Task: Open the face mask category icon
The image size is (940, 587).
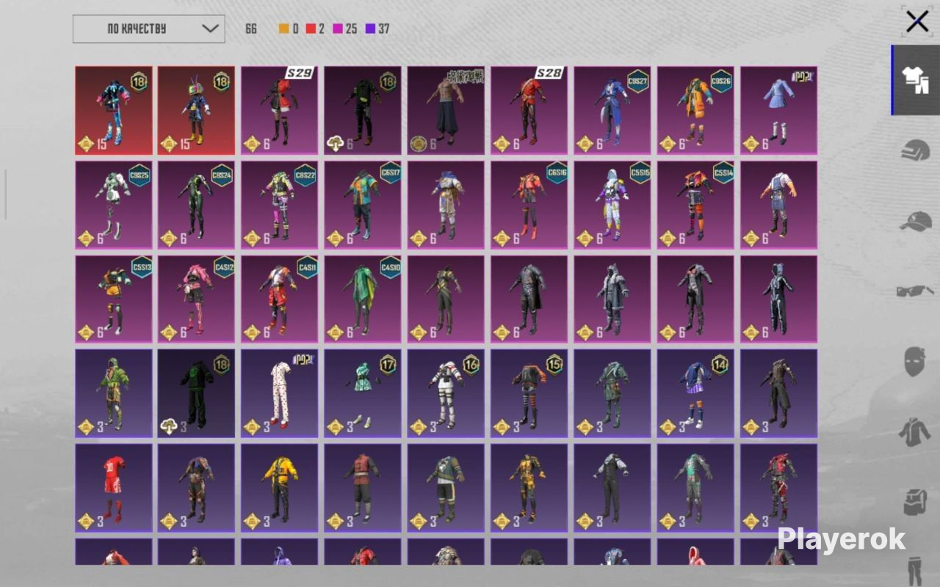Action: point(916,362)
